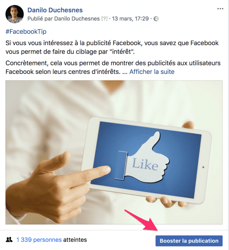Click the word atteintes after reach count
This screenshot has height=250, width=229.
tap(75, 240)
